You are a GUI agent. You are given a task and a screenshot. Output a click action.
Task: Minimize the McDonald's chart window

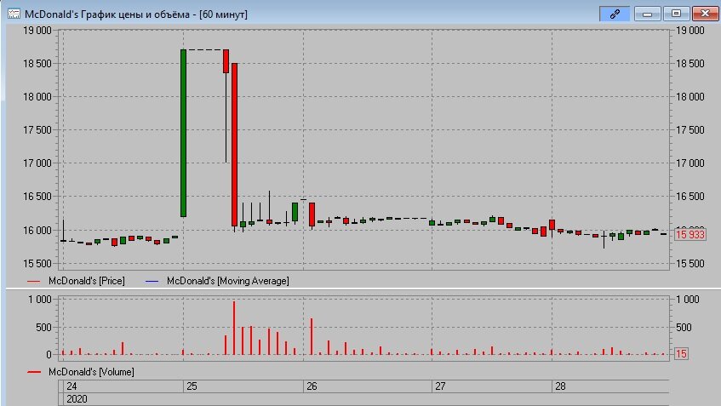point(647,14)
